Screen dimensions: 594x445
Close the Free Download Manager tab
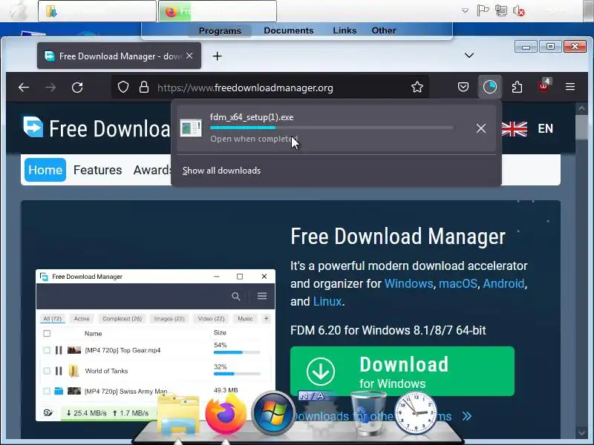tap(189, 56)
